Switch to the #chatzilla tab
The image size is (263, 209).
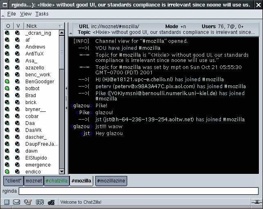(x=56, y=181)
